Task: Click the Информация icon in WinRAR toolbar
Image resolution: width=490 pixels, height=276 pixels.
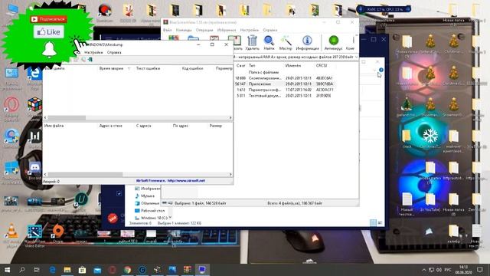Action: [x=307, y=41]
